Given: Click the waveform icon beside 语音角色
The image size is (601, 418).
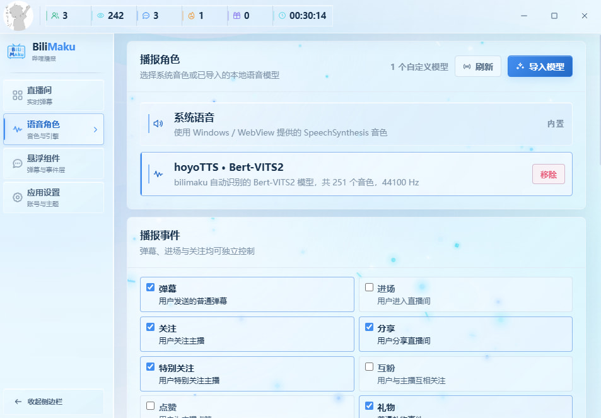Looking at the screenshot, I should point(18,129).
